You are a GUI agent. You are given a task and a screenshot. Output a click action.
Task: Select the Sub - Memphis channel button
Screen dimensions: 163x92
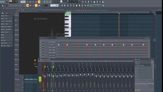52,42
